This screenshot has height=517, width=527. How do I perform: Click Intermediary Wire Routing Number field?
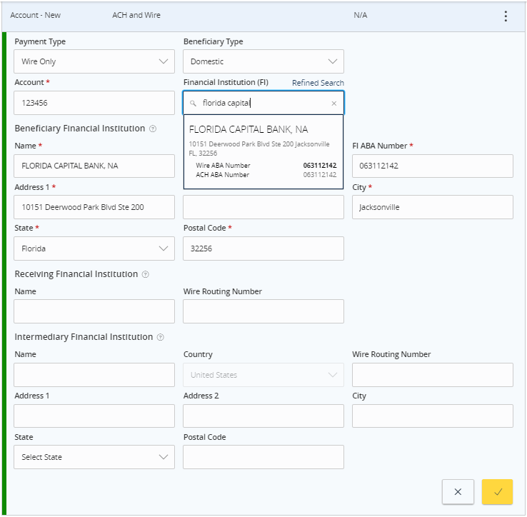pos(433,375)
